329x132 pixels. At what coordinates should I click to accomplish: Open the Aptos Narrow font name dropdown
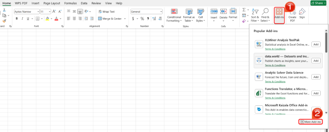[x=38, y=12]
